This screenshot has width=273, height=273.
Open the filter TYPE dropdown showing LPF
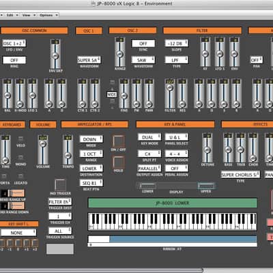[x=177, y=60]
